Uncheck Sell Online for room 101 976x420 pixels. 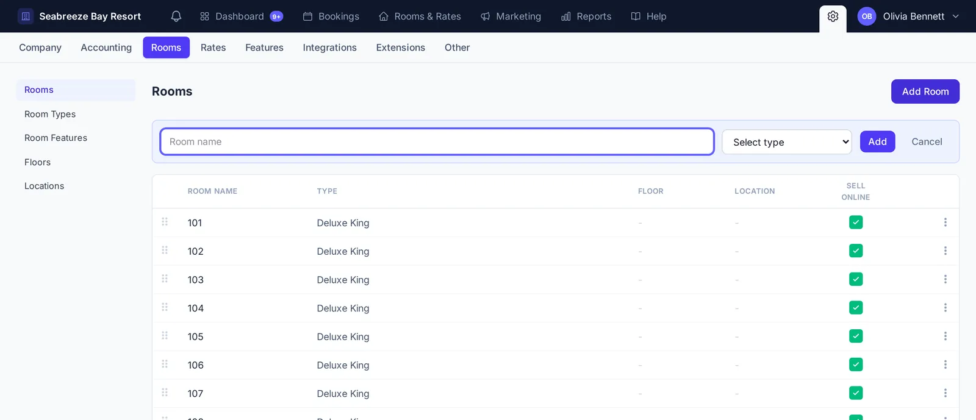pos(856,222)
